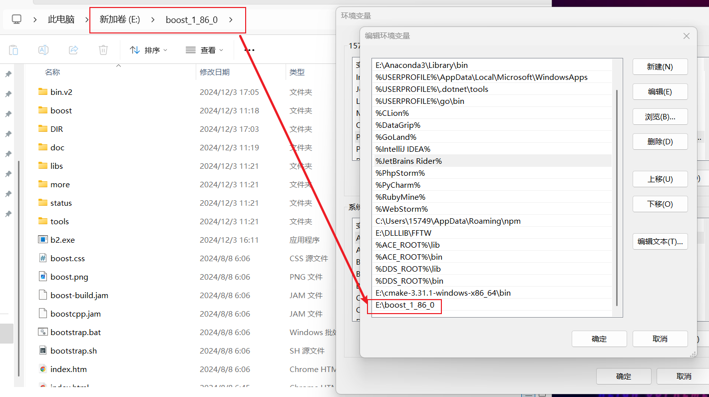
Task: Select the b2.exe application file icon
Action: click(42, 240)
